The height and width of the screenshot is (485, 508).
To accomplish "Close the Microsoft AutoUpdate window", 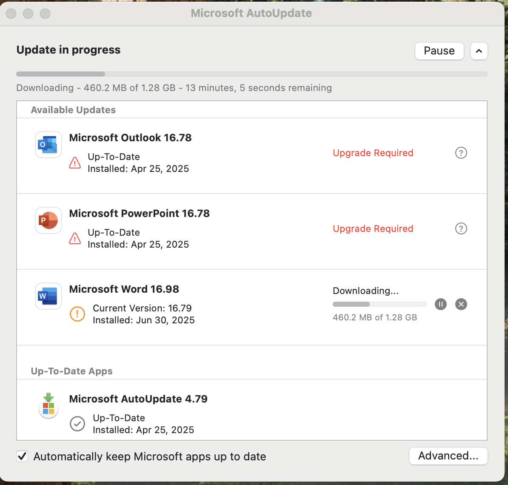I will (11, 14).
